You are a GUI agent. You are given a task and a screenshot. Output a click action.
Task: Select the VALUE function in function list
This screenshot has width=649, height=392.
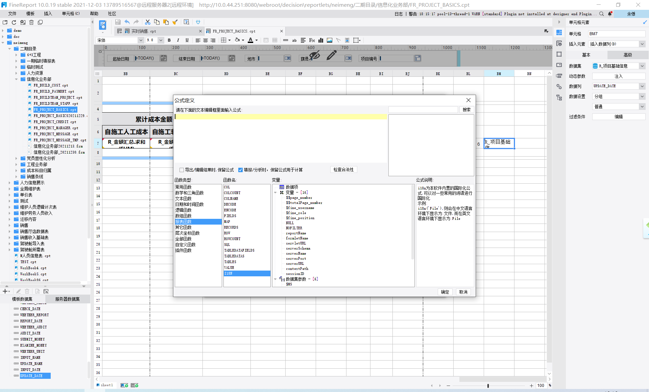click(229, 268)
